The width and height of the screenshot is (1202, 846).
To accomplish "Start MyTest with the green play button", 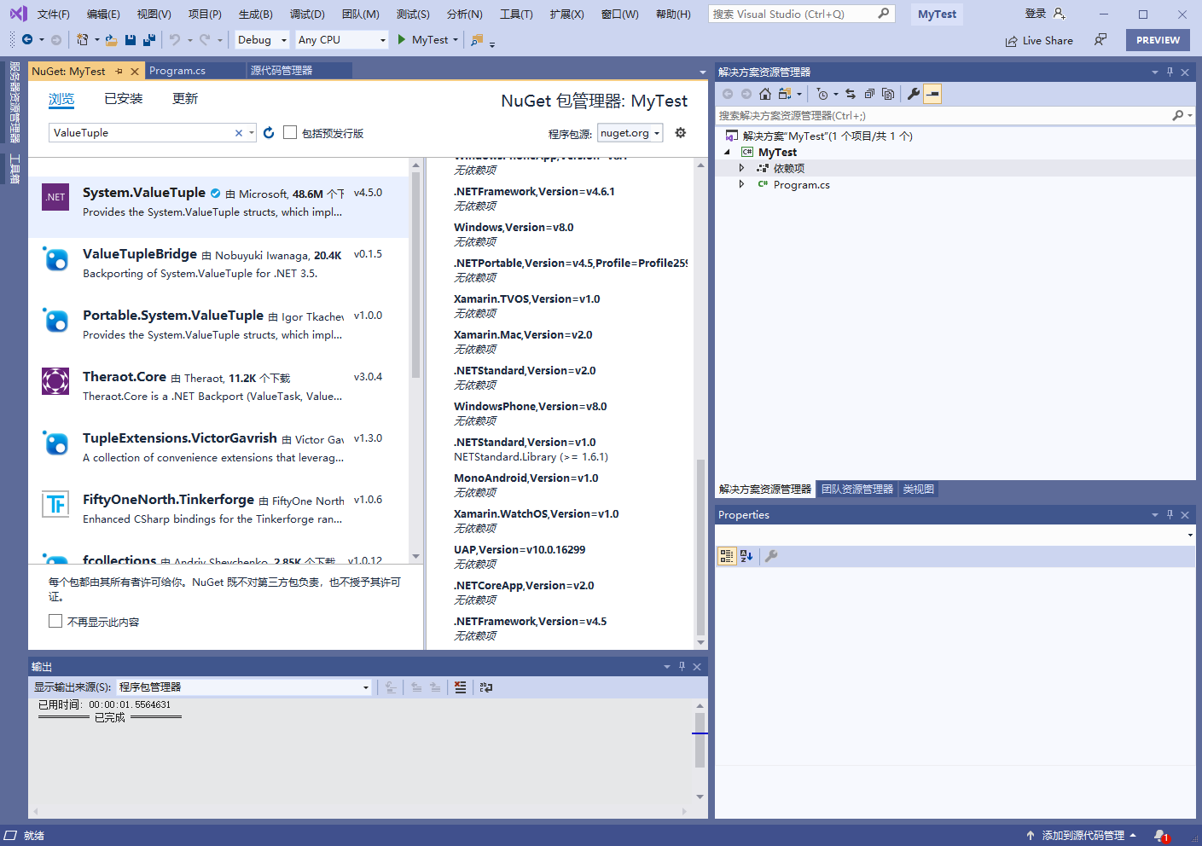I will click(401, 40).
